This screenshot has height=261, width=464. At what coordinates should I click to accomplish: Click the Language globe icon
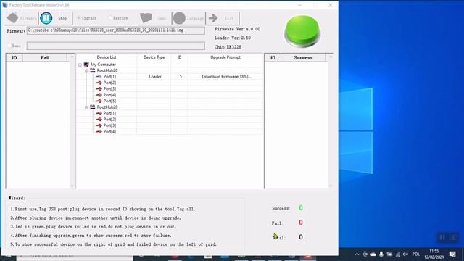coord(179,18)
